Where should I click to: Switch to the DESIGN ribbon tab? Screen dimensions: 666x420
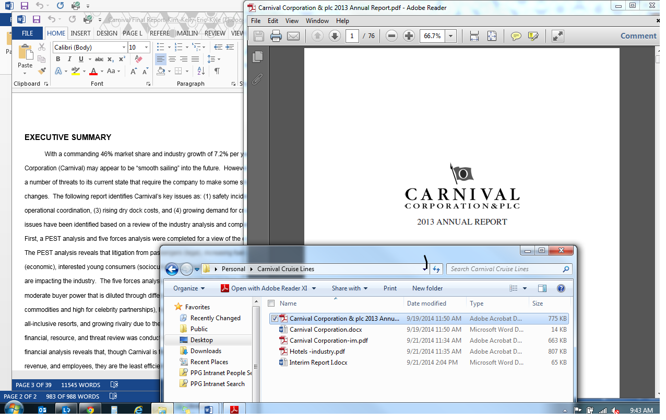(x=107, y=33)
